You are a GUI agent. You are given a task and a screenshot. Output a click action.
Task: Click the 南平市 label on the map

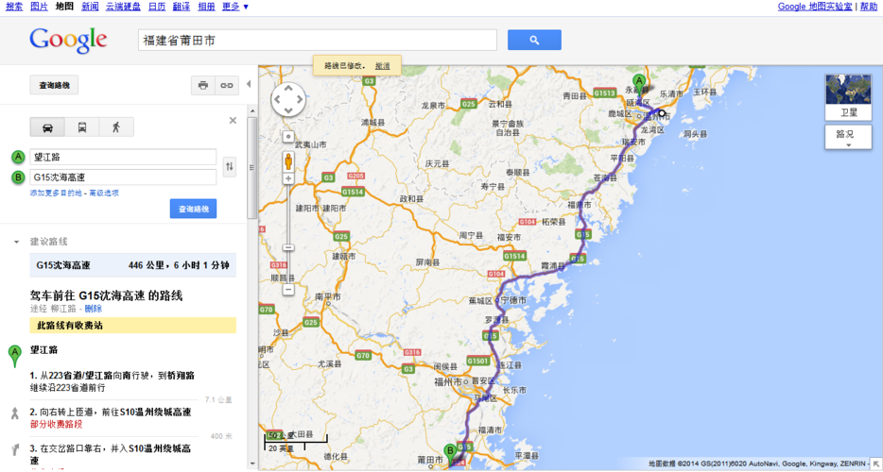[328, 296]
